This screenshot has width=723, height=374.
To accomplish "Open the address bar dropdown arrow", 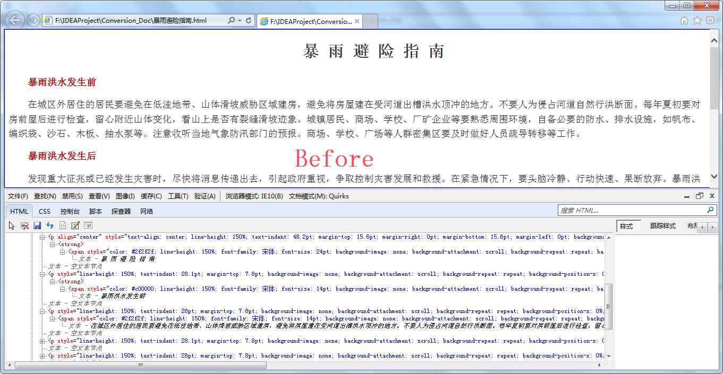I will tap(240, 21).
